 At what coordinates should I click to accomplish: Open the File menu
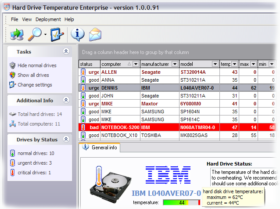(x=14, y=19)
